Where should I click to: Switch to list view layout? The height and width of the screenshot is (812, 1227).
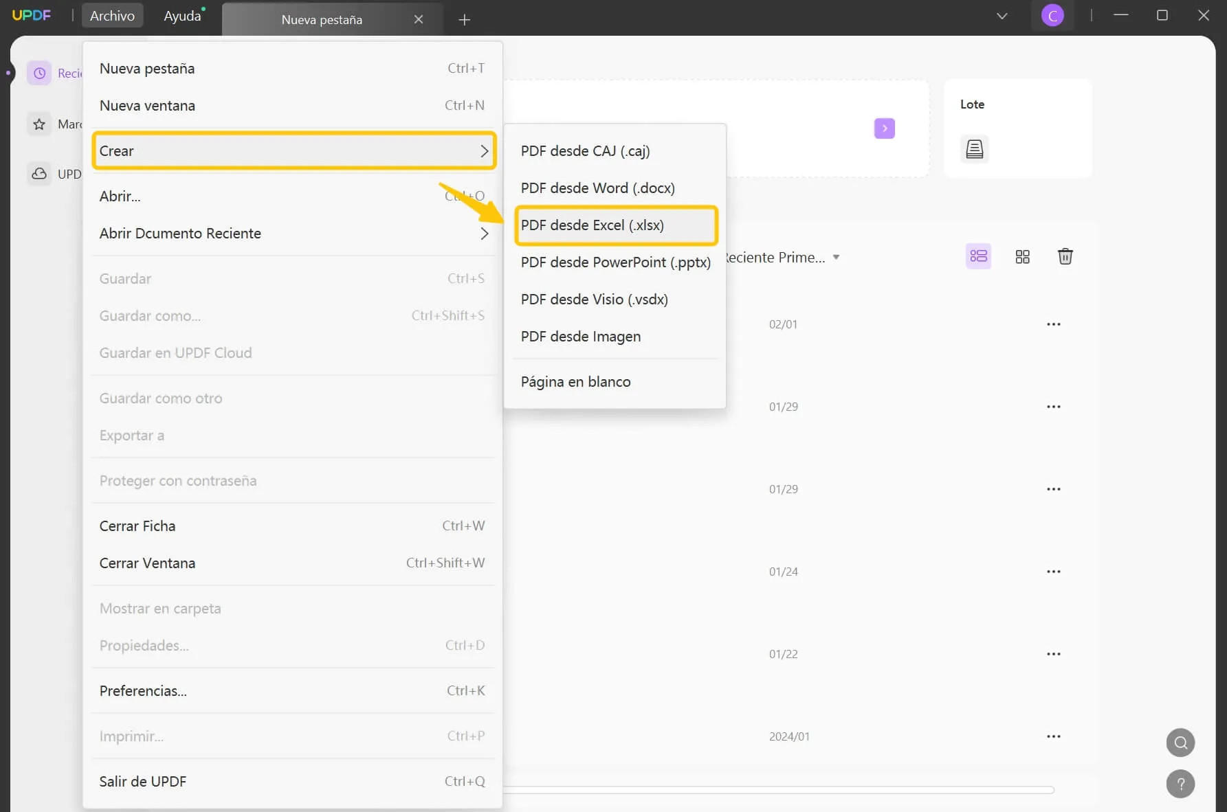click(978, 256)
